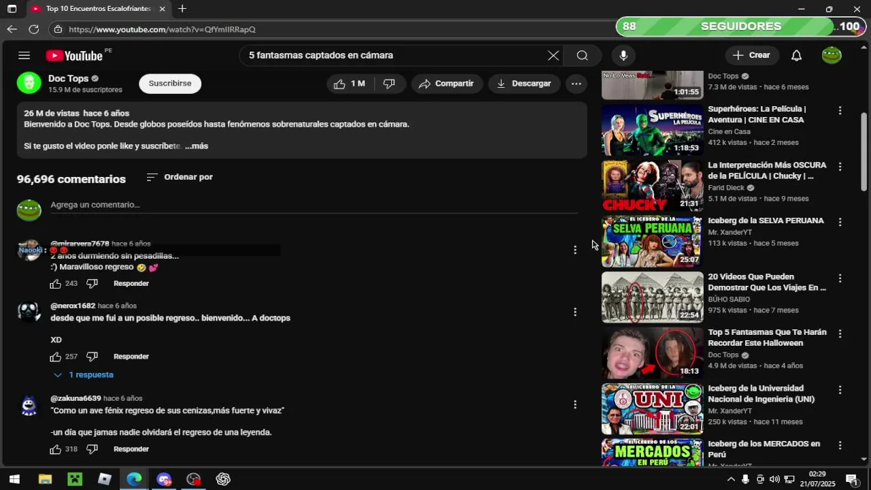Image resolution: width=871 pixels, height=490 pixels.
Task: Like the @zakuna6639 comment
Action: (56, 449)
